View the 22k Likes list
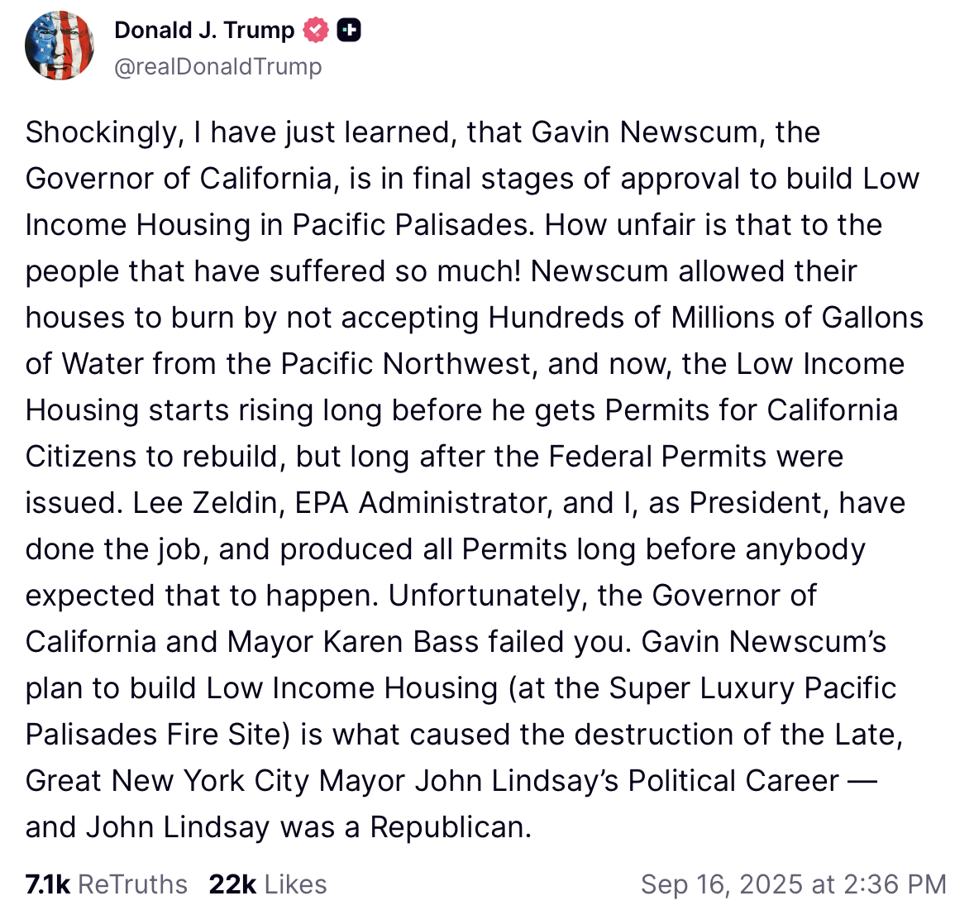The width and height of the screenshot is (974, 915). tap(268, 884)
